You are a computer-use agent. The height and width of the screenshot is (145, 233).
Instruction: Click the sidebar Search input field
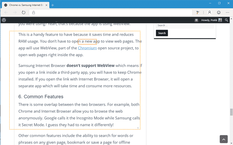tap(185, 26)
